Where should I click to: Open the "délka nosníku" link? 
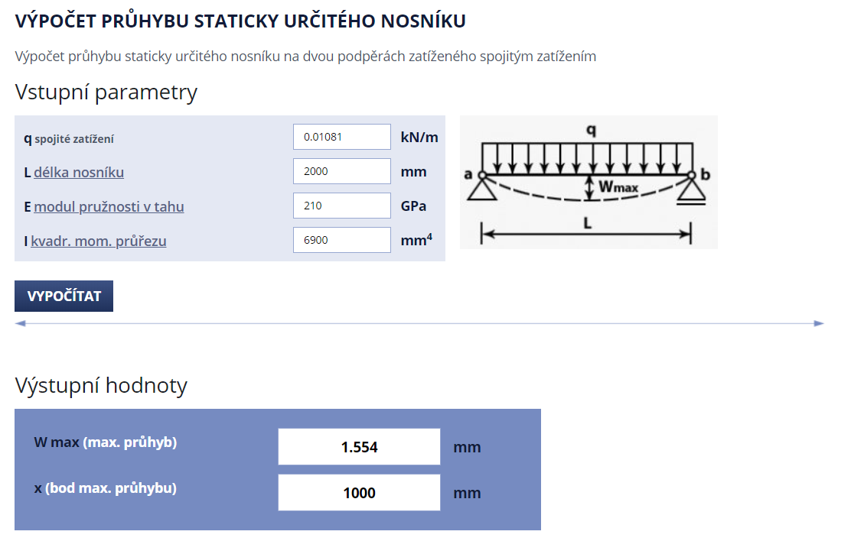[x=79, y=172]
